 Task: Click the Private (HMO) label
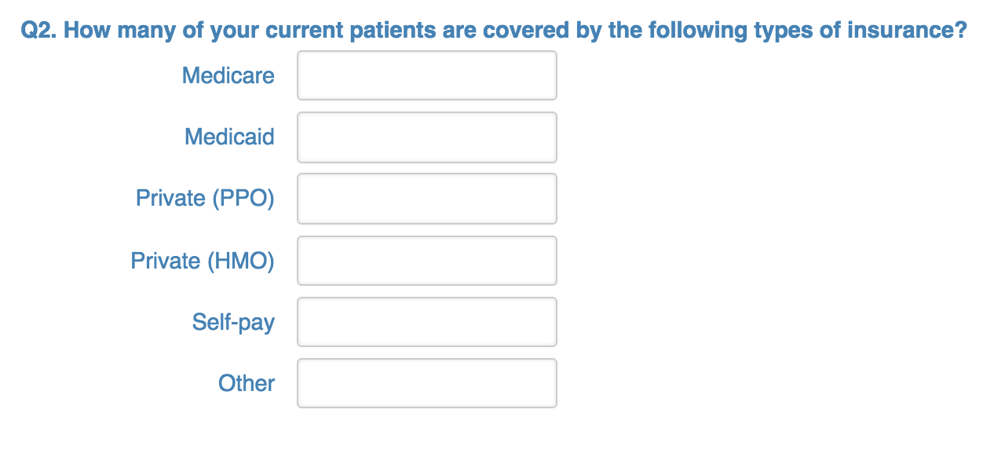[203, 260]
